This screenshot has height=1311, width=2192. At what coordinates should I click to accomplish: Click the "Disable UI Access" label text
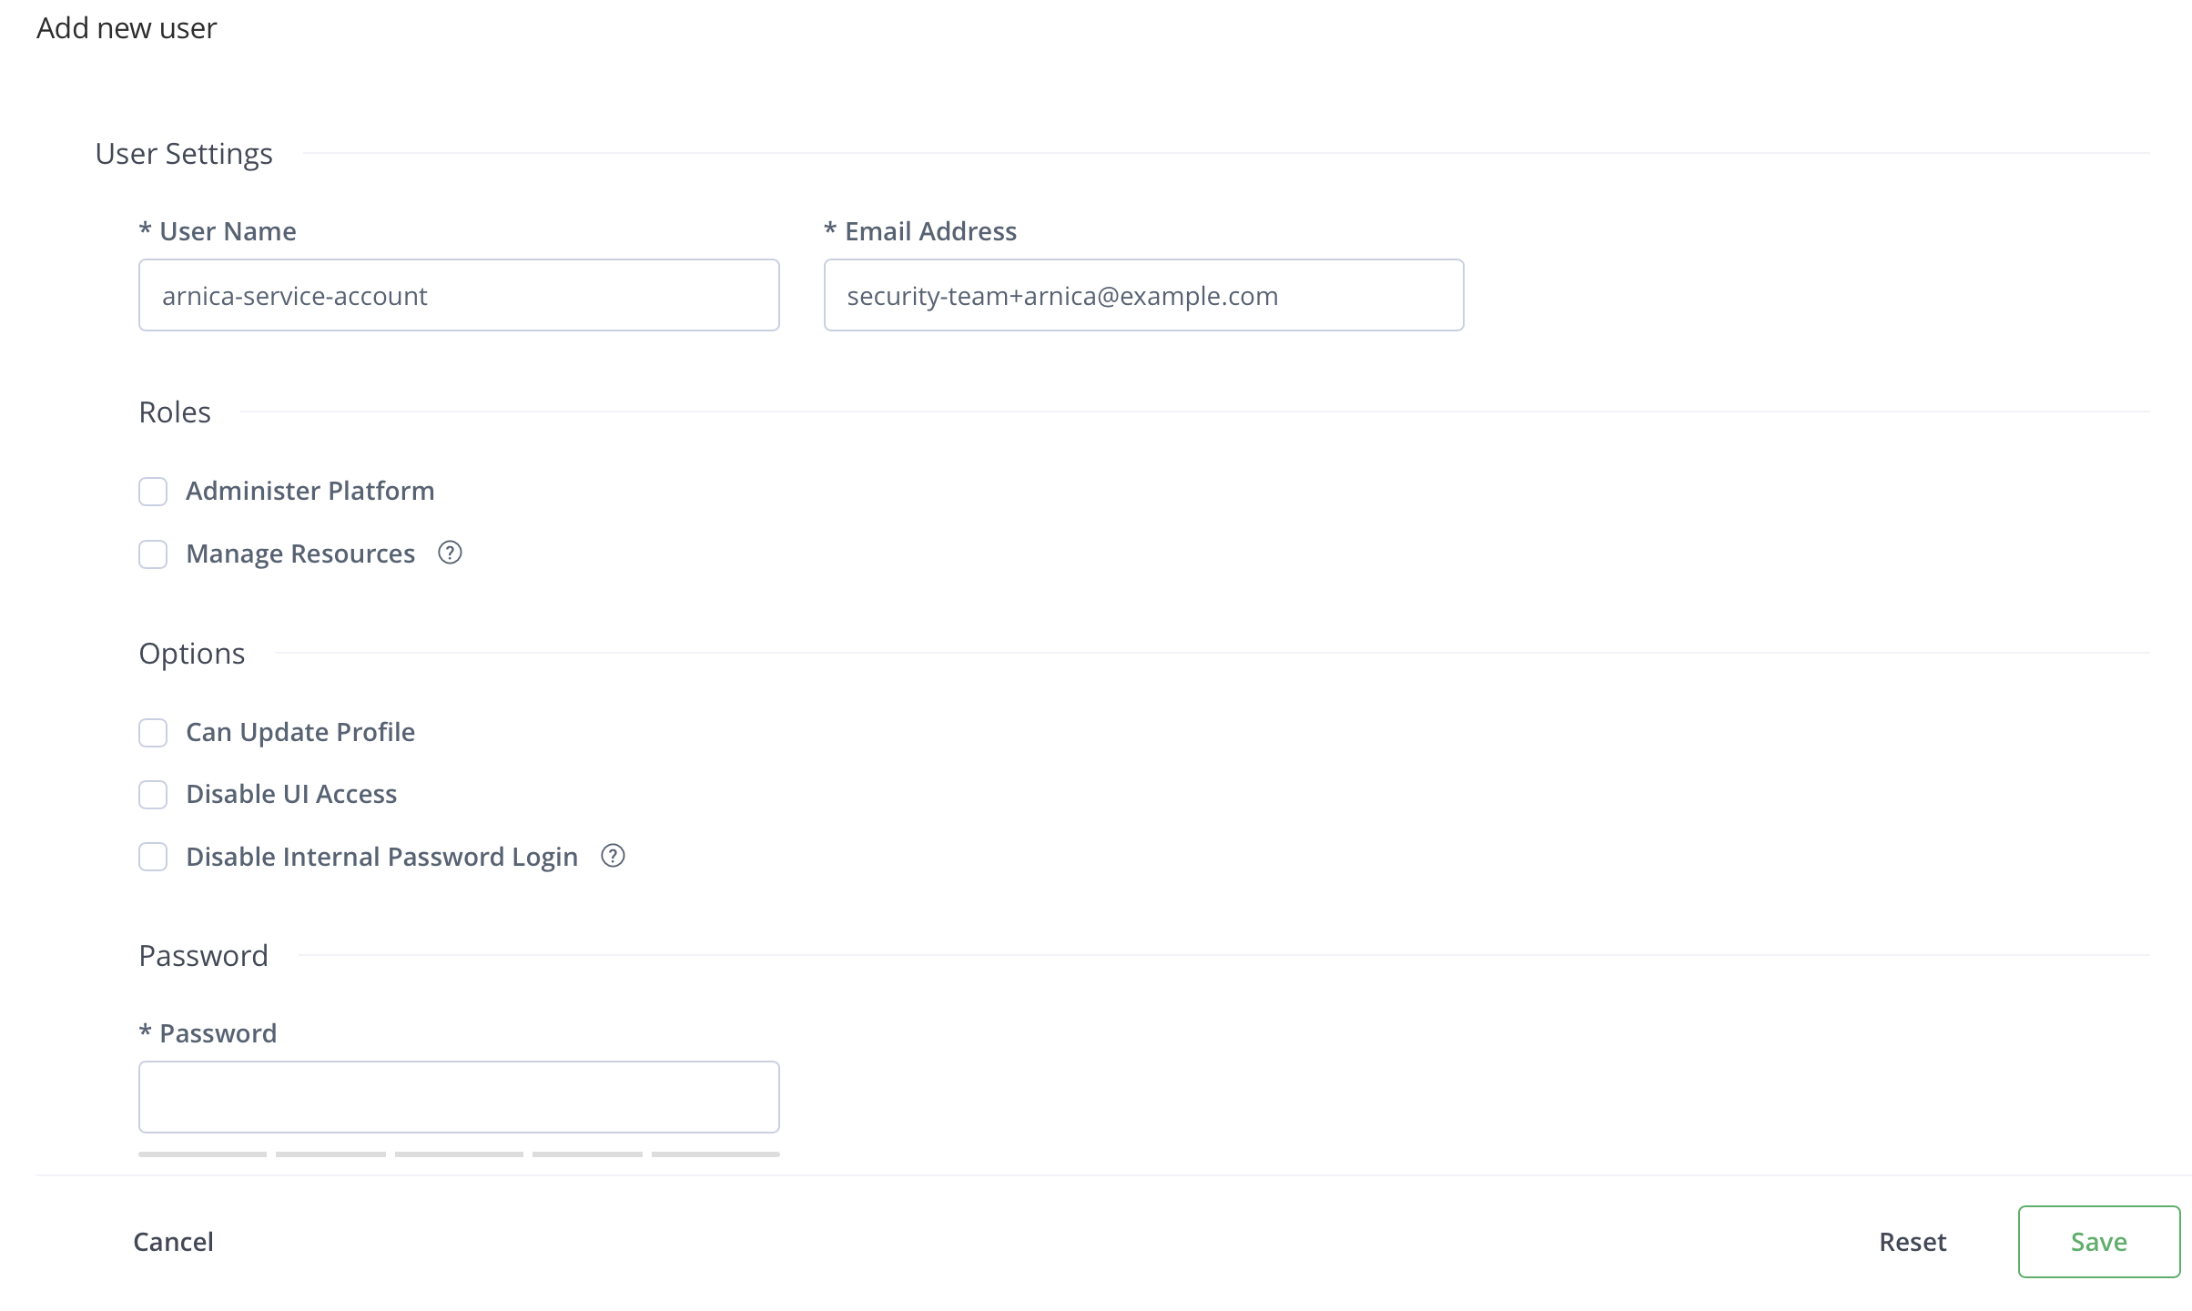tap(291, 795)
